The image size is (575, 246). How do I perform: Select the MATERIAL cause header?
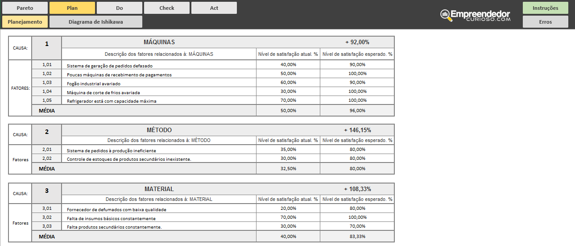(159, 189)
